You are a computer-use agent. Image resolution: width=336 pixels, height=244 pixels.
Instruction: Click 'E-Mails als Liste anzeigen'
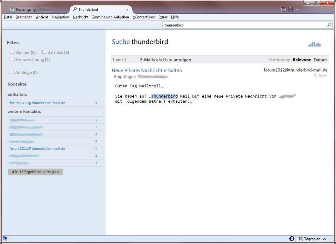pyautogui.click(x=165, y=60)
